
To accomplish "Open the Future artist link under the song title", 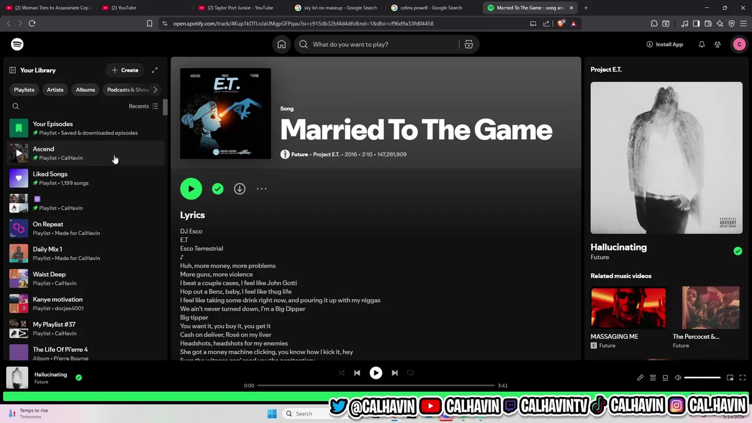I will [x=300, y=155].
